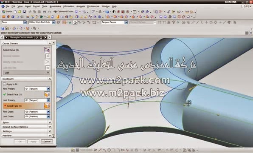Collapse the Cross Curves section
Image resolution: width=253 pixels, height=153 pixels.
click(50, 43)
